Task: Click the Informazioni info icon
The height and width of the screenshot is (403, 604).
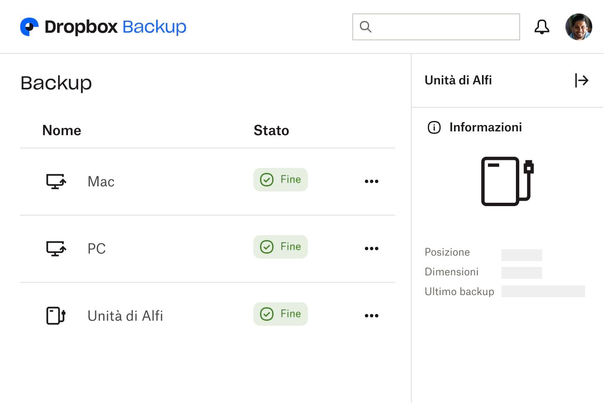Action: coord(434,127)
